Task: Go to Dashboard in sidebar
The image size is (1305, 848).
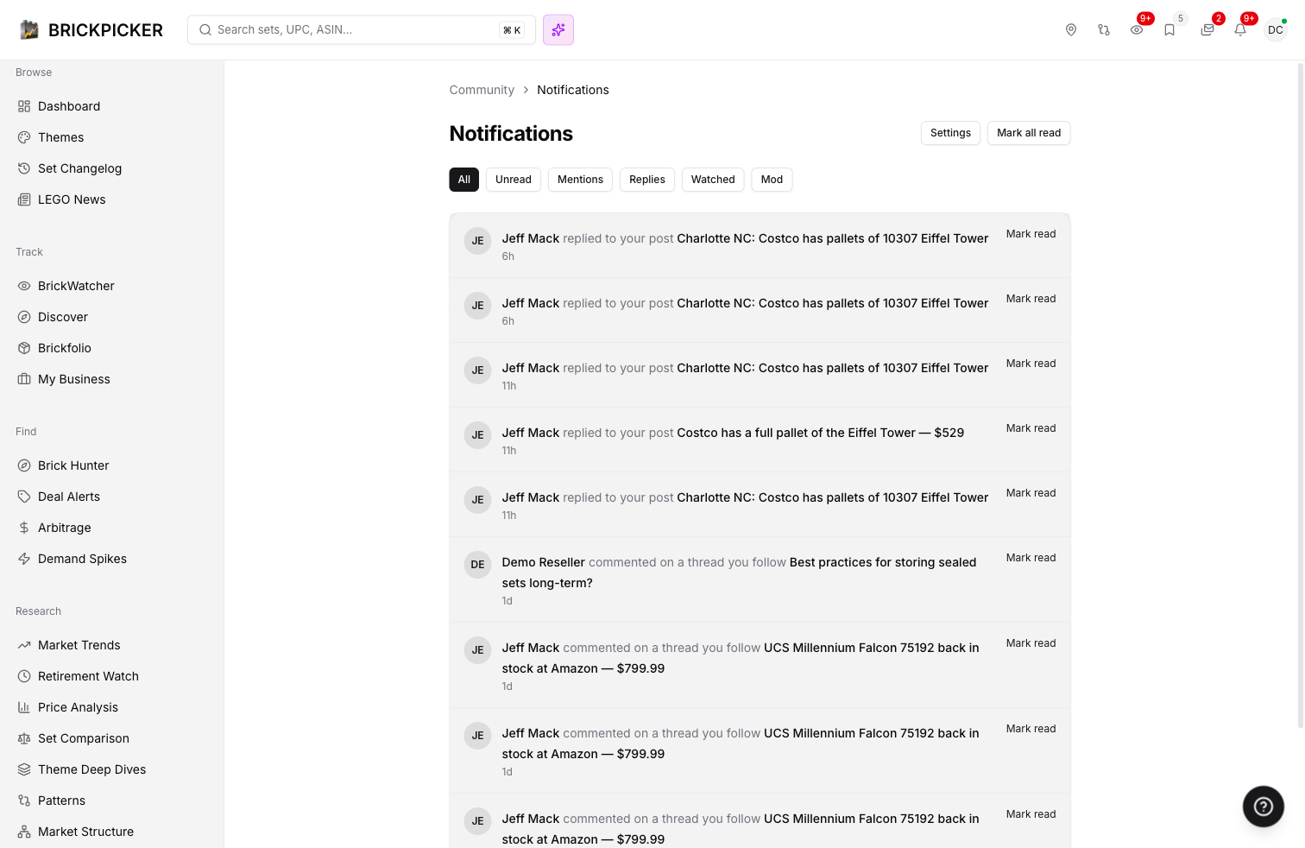Action: point(111,106)
